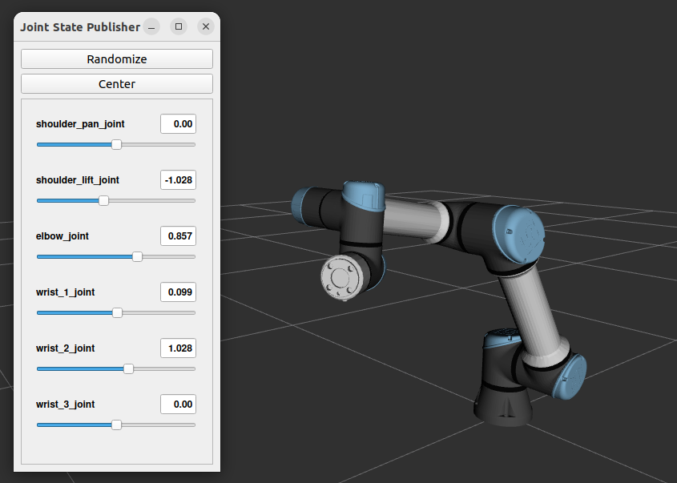This screenshot has width=677, height=483.
Task: Click the shoulder_pan_joint slider handle
Action: [116, 144]
